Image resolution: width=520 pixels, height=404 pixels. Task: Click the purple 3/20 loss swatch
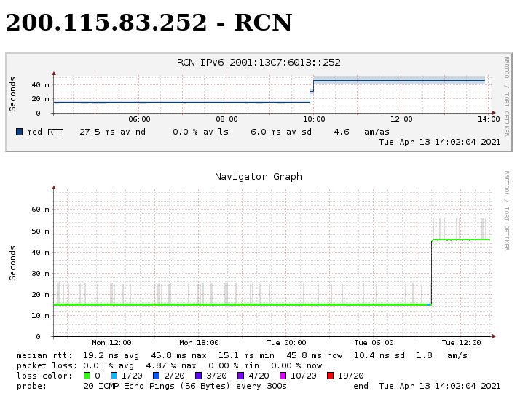click(198, 376)
